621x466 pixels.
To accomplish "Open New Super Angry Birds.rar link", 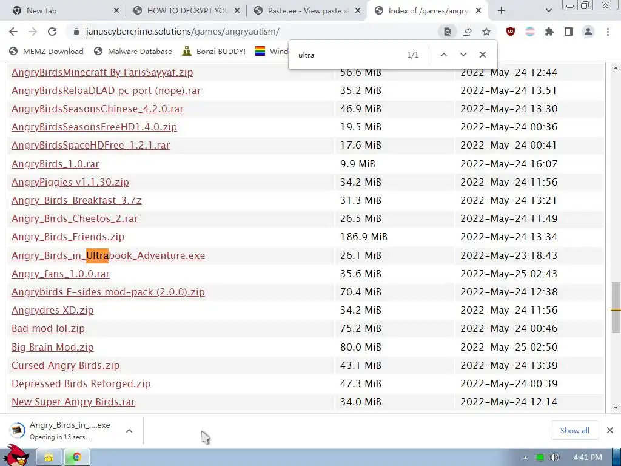I will point(73,402).
